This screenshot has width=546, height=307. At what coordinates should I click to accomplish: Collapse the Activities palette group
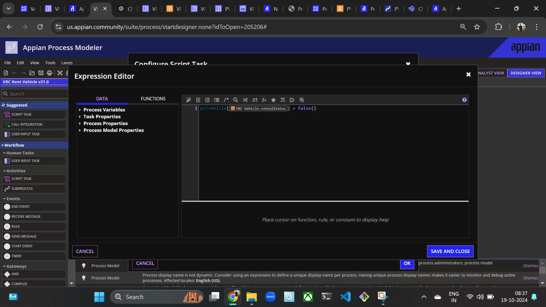point(4,171)
